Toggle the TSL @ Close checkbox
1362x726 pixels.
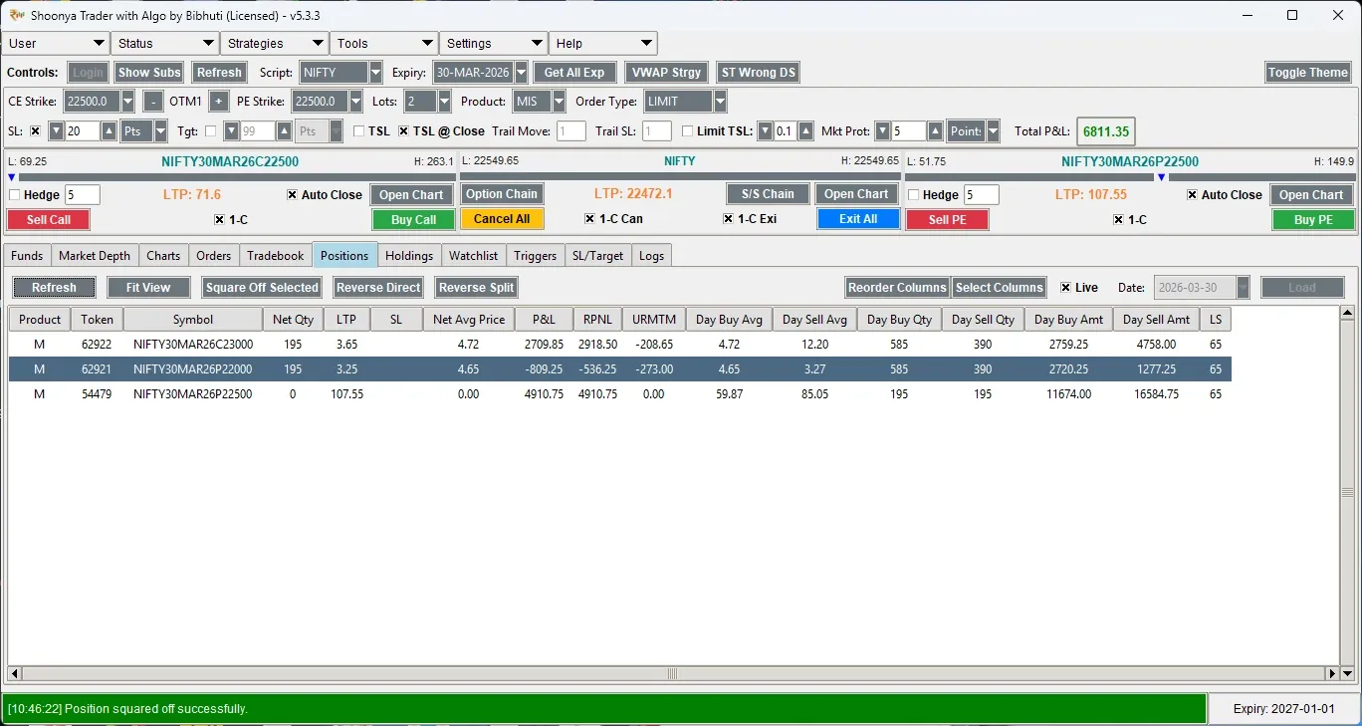tap(404, 131)
